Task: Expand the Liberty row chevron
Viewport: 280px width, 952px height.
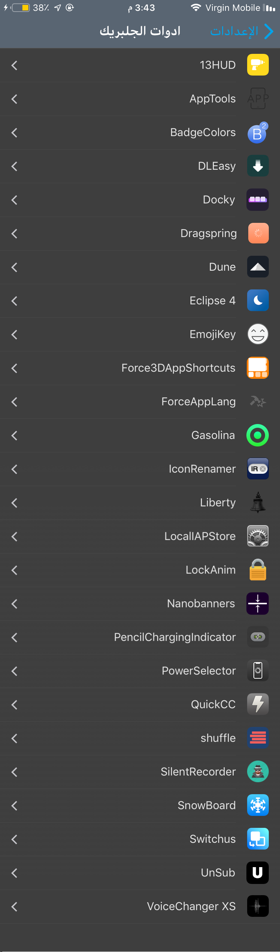Action: click(14, 503)
